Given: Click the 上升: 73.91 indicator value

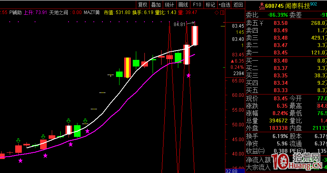Looking at the screenshot, I should pos(35,13).
